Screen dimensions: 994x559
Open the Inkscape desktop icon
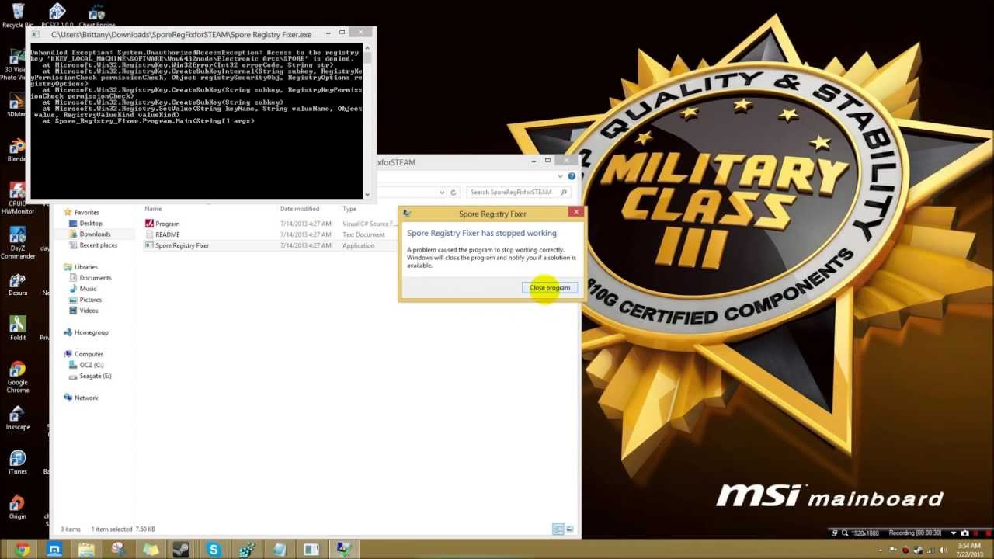[17, 417]
